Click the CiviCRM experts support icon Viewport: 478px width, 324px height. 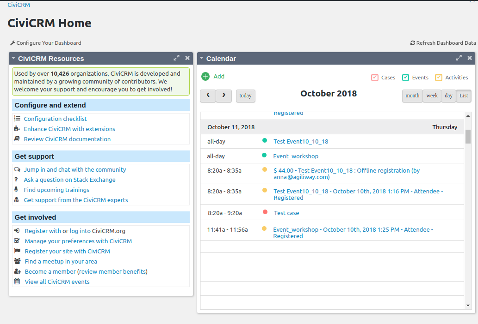tap(17, 200)
